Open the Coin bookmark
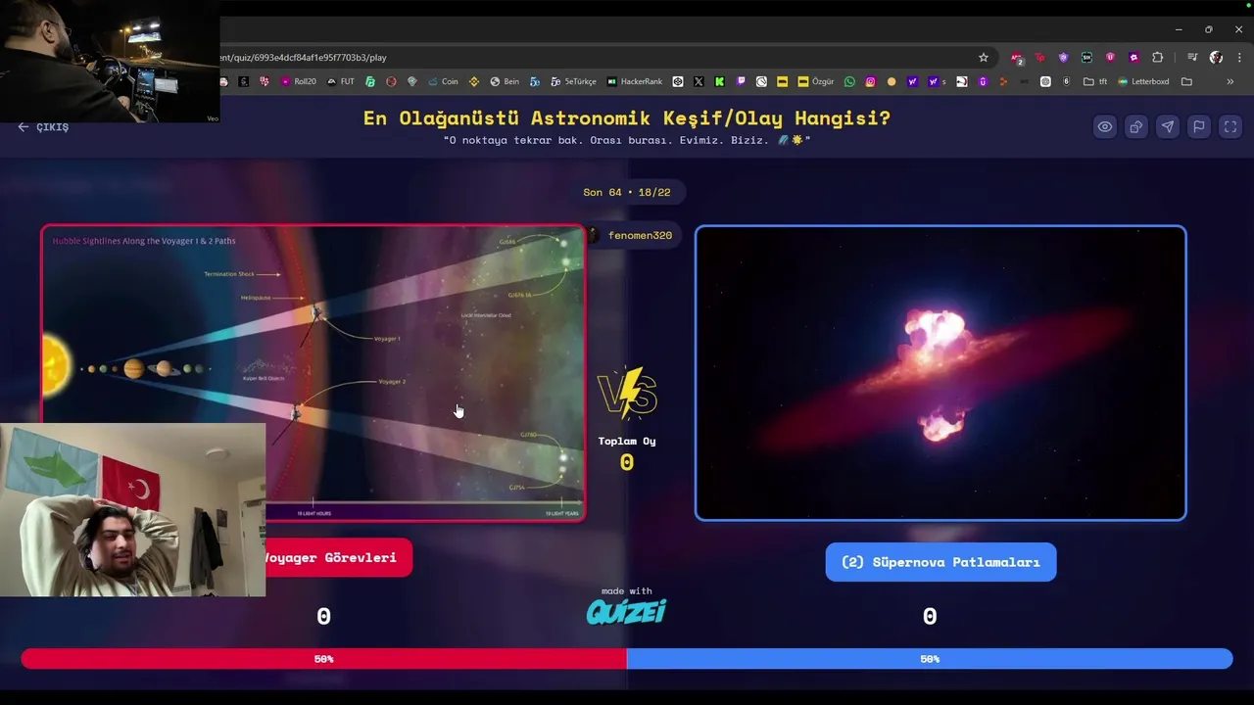1254x705 pixels. click(443, 82)
